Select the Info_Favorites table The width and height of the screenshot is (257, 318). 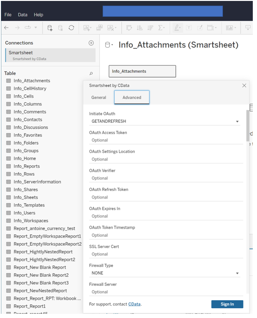[28, 135]
